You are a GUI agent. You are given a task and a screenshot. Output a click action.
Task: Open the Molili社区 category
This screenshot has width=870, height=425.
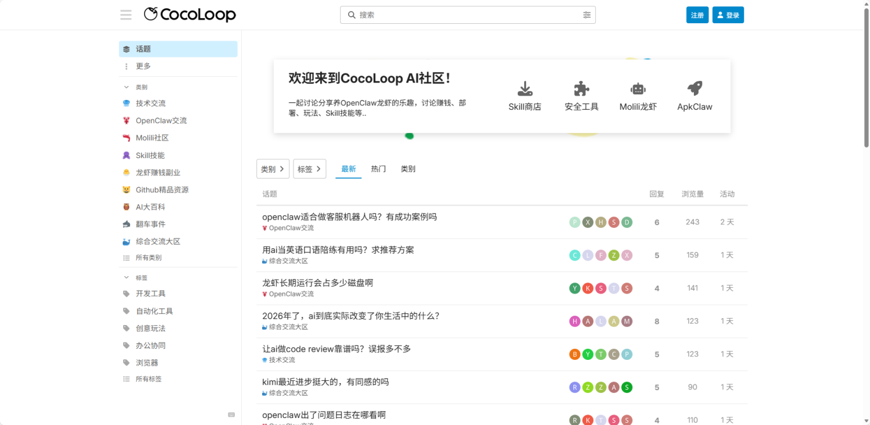pyautogui.click(x=178, y=138)
